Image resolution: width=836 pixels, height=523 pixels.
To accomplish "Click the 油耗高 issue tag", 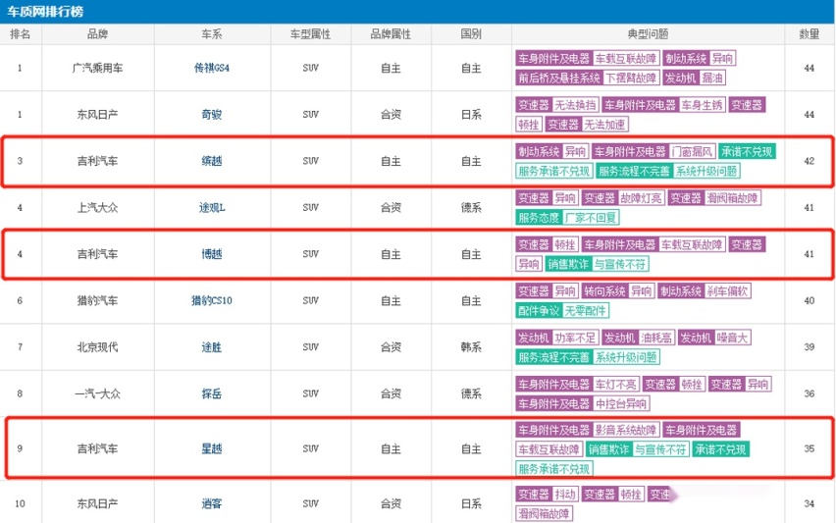I will tap(656, 338).
